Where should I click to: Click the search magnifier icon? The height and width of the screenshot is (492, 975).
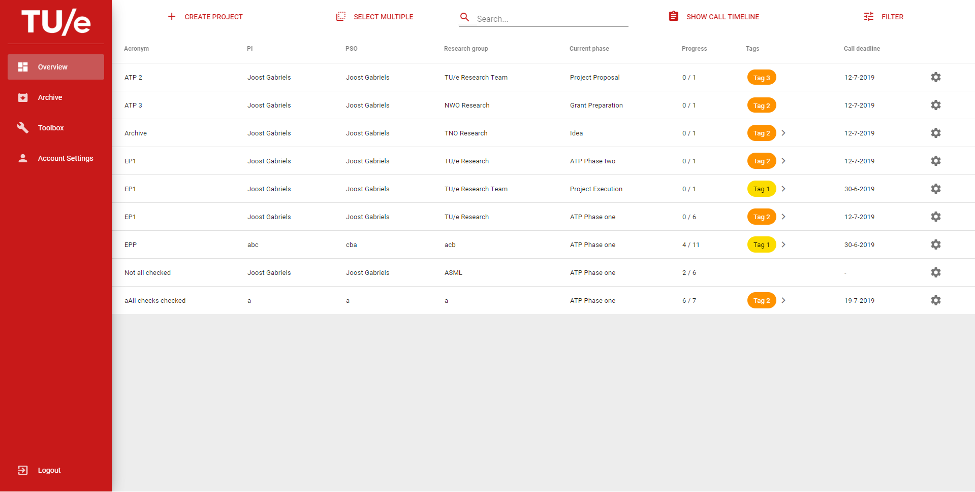coord(464,17)
